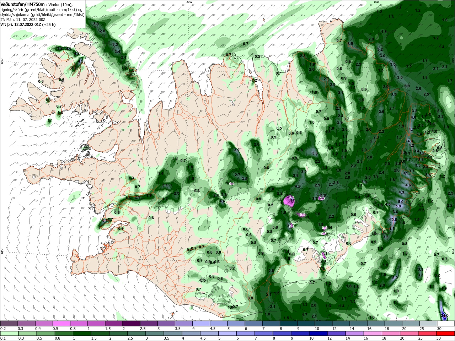The image size is (455, 341).
Task: Pick the bright magenta swatch in upper legend row
Action: click(x=61, y=324)
